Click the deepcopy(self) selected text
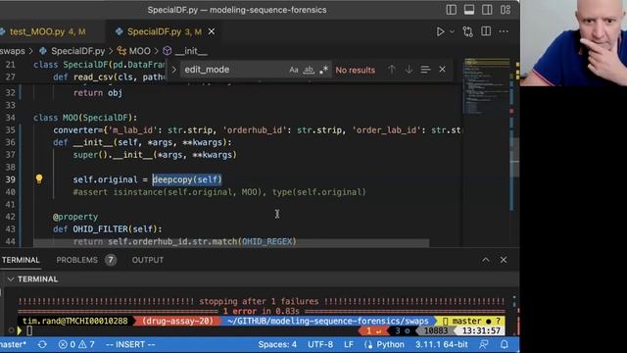Screen dimensions: 627x353 click(x=187, y=179)
